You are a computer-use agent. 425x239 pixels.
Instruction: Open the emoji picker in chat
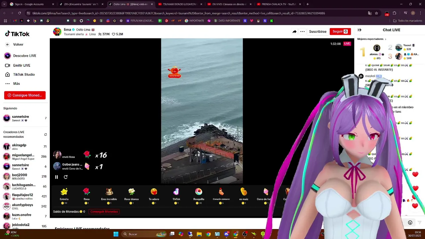(410, 223)
